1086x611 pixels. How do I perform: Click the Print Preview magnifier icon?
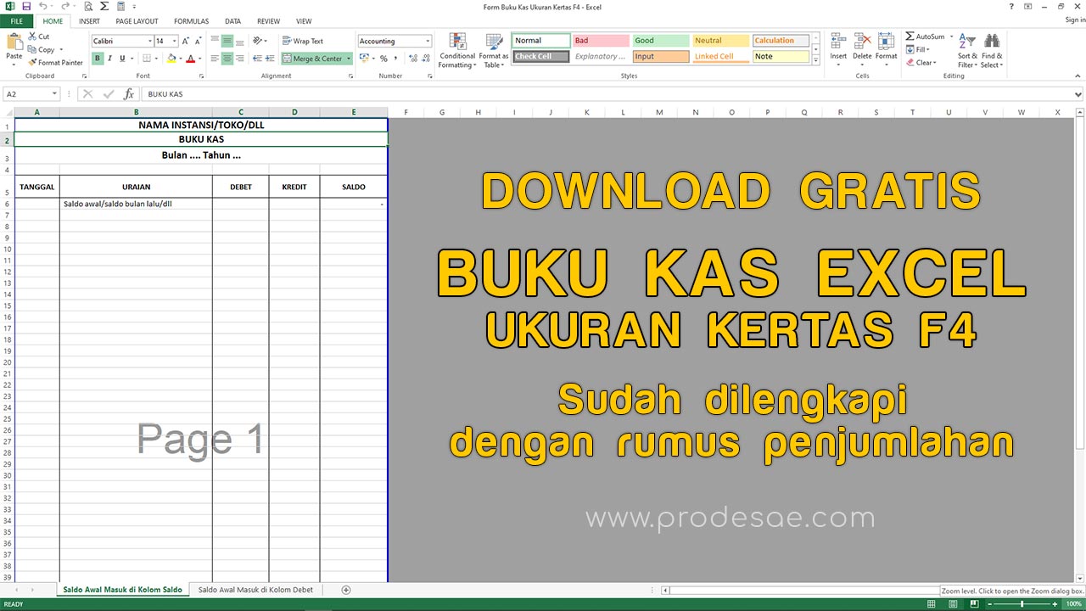(88, 6)
